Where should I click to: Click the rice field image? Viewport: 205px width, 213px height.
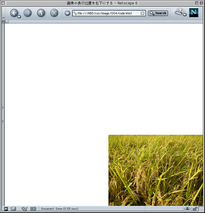(156, 170)
